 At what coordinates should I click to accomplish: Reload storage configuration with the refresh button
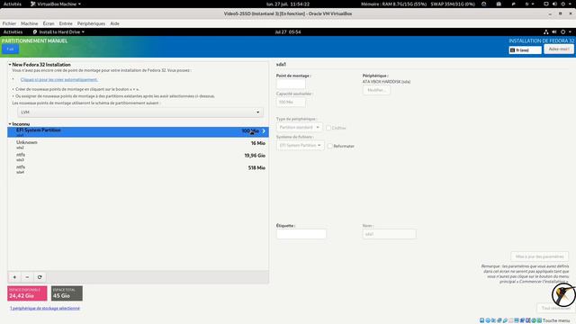40,277
